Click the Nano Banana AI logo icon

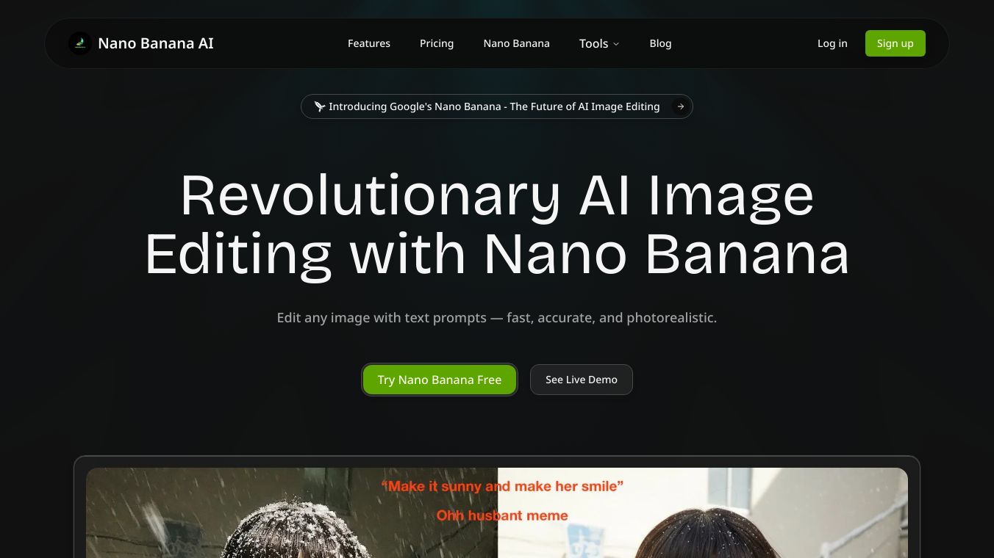80,43
